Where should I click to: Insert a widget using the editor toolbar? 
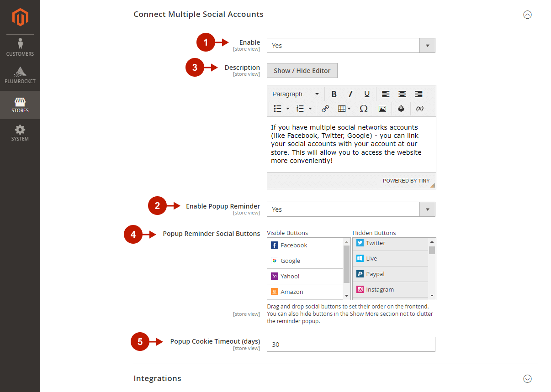(401, 109)
